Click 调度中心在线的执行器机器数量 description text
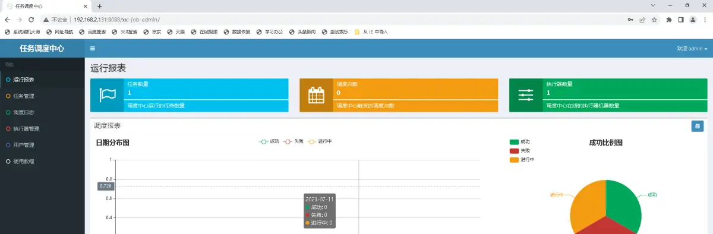 (583, 106)
